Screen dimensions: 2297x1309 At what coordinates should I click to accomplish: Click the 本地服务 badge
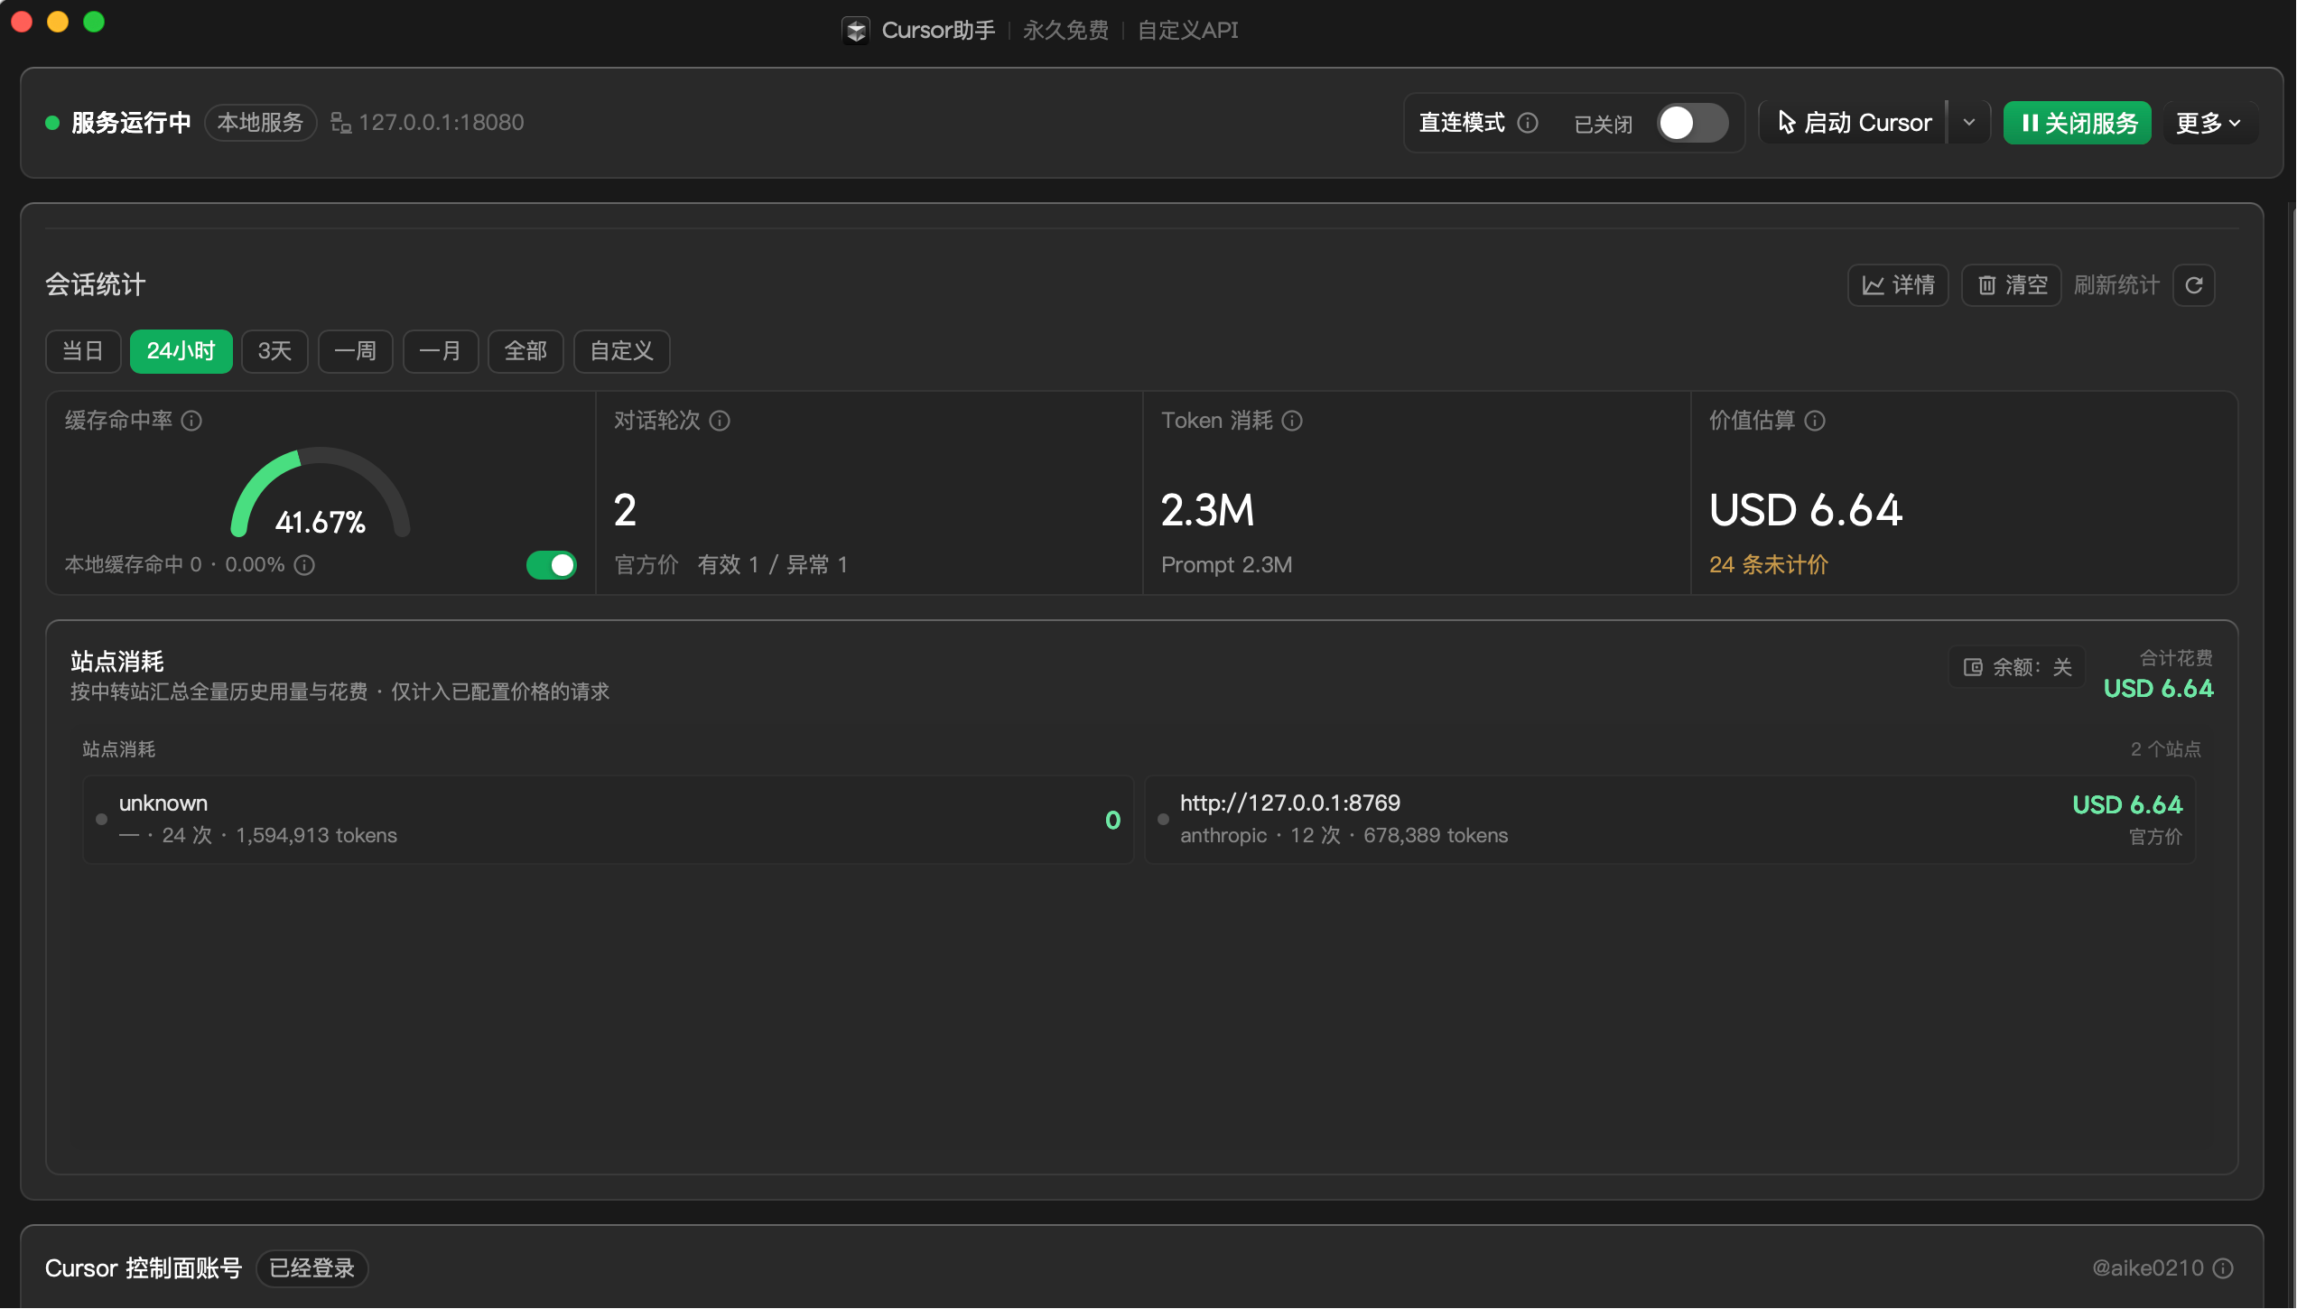tap(260, 123)
